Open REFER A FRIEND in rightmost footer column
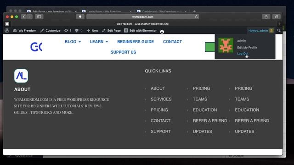This screenshot has height=165, width=294. coord(252,121)
